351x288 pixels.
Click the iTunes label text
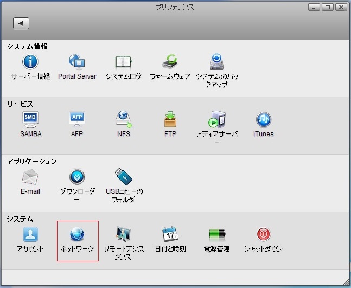click(x=264, y=134)
